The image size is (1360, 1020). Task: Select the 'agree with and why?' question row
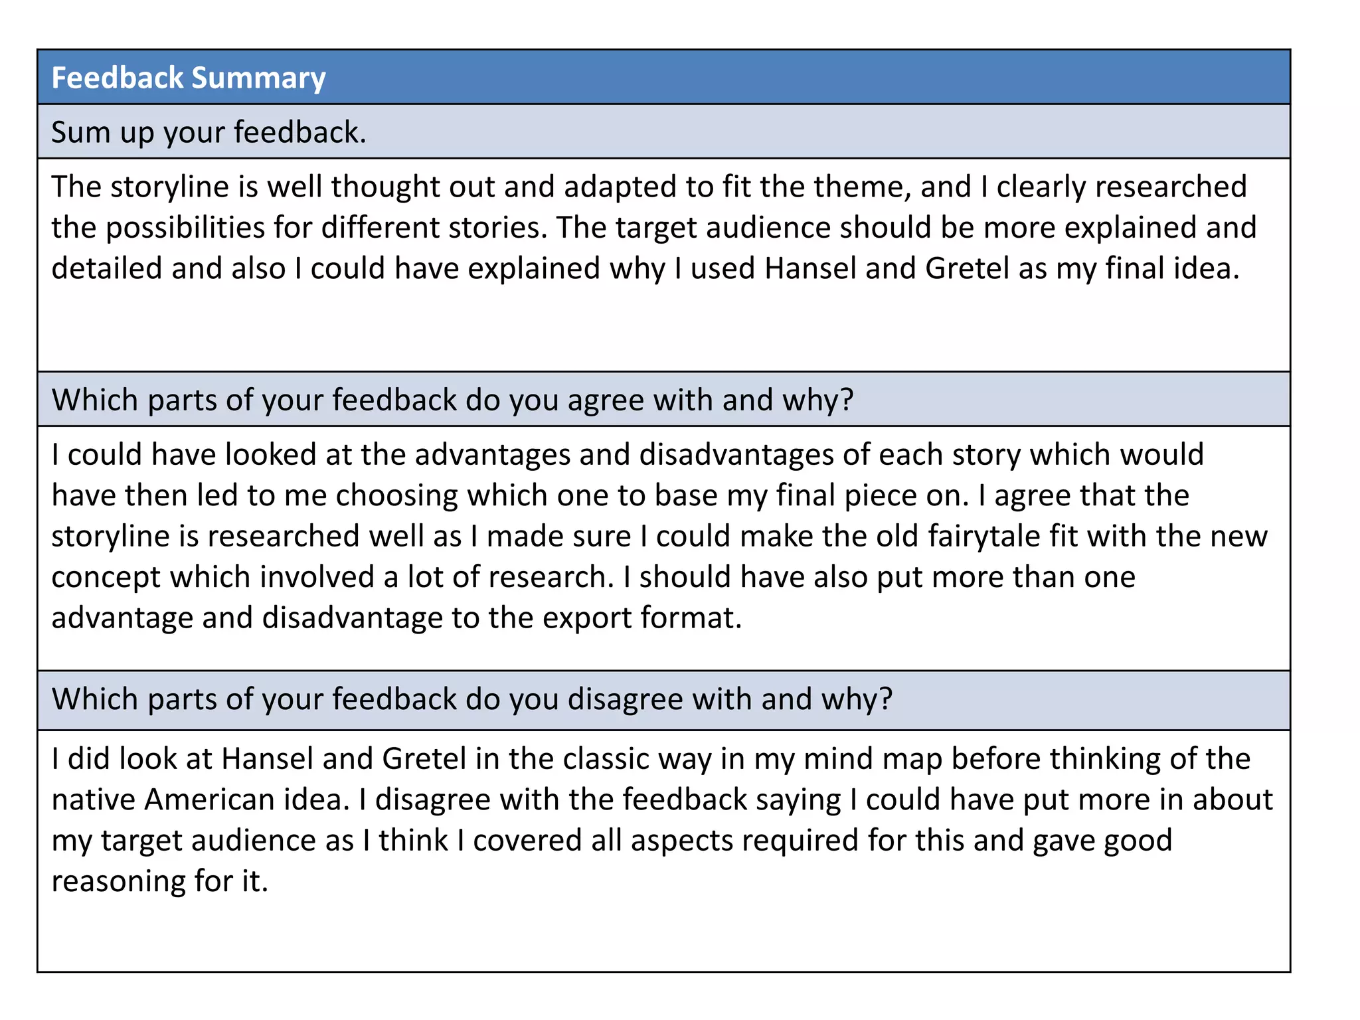click(x=663, y=399)
